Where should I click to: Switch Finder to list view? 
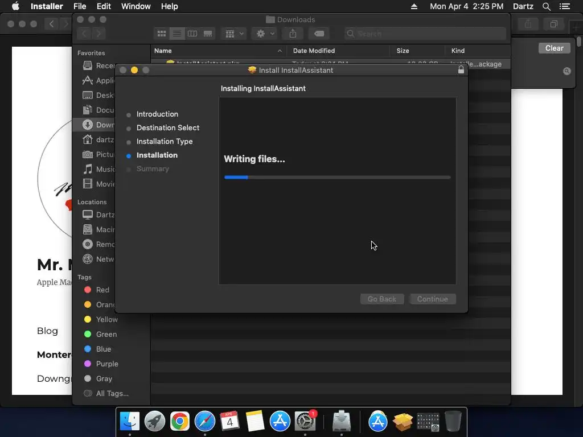click(177, 34)
